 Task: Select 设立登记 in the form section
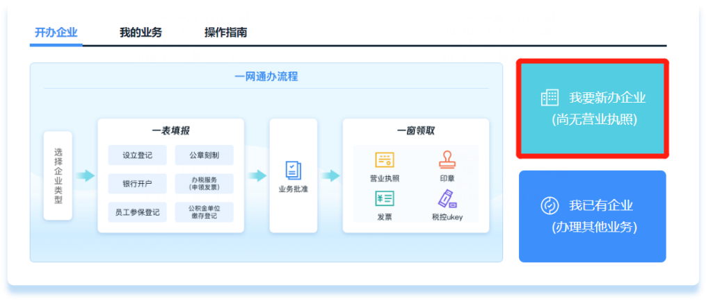(137, 155)
